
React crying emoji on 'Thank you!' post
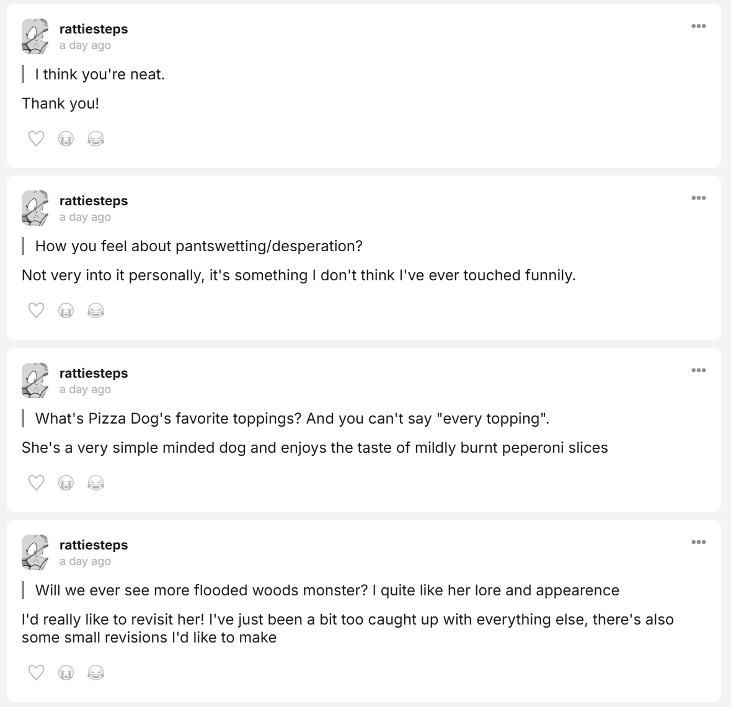coord(66,139)
